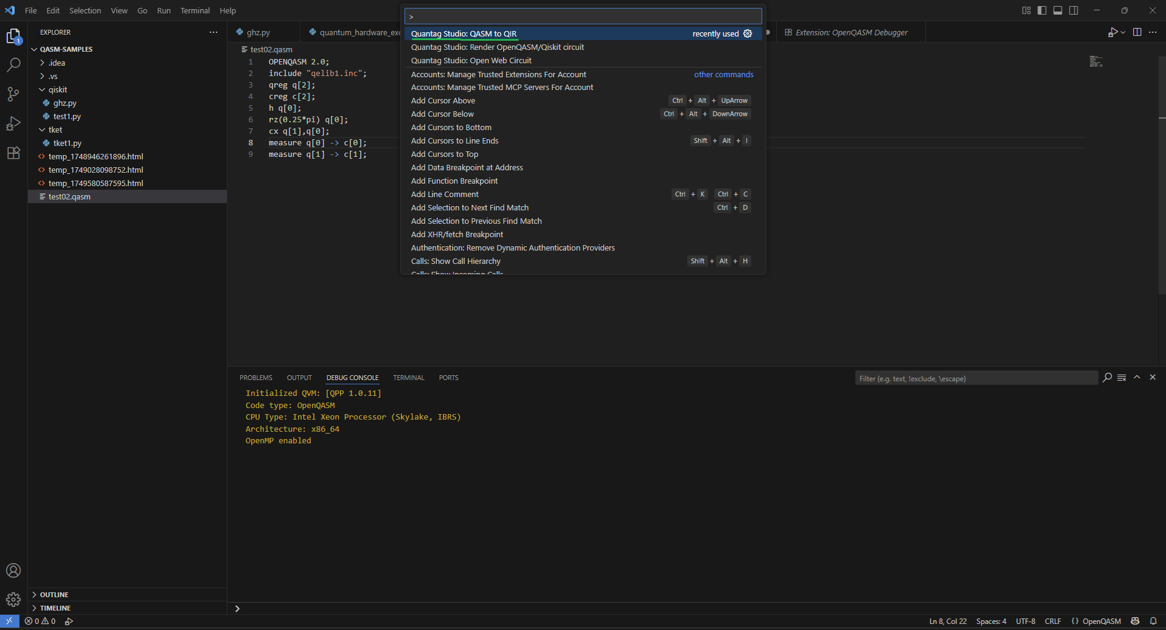
Task: Collapse the qiskit folder
Action: (58, 89)
